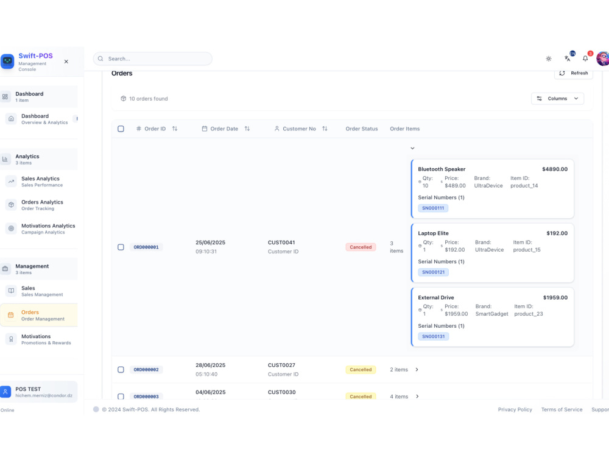Sort by Order Date arrows icon
The height and width of the screenshot is (457, 609).
point(247,129)
